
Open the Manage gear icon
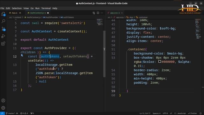(x=3, y=108)
